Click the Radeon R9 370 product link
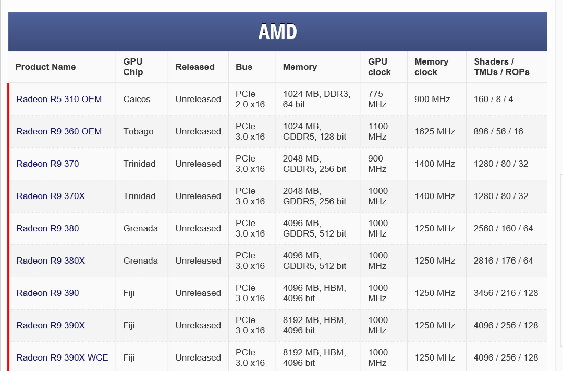The height and width of the screenshot is (371, 563). [47, 164]
